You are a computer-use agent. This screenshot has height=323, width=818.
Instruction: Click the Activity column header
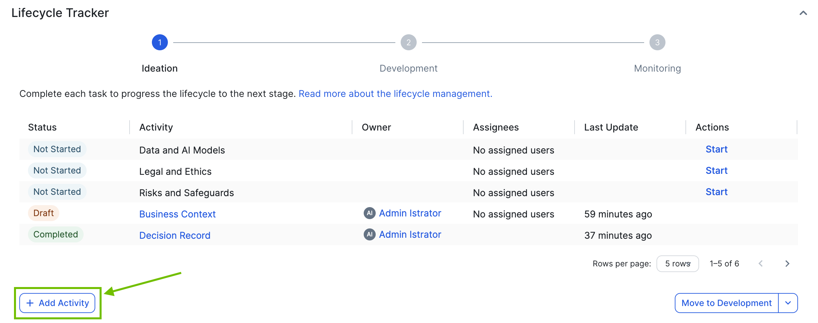(156, 128)
